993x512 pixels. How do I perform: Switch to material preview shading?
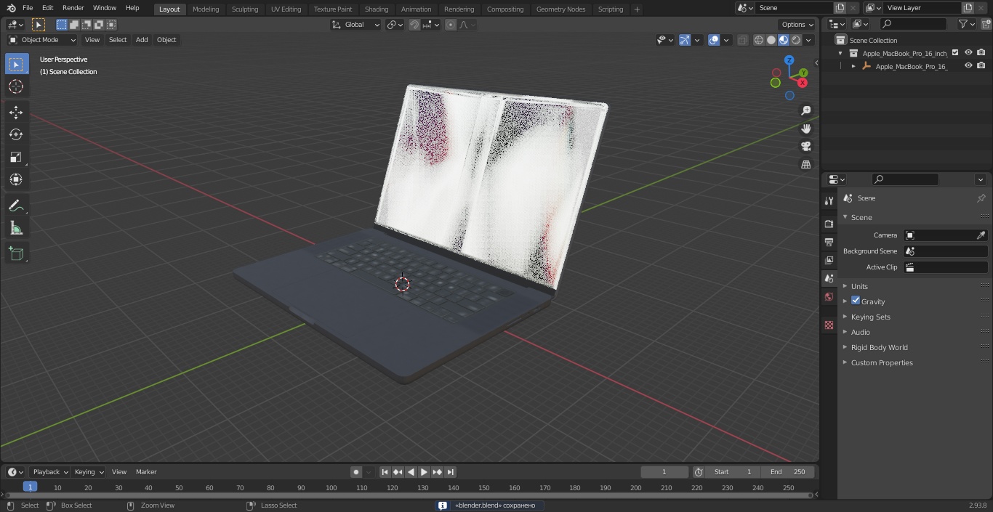(x=784, y=40)
